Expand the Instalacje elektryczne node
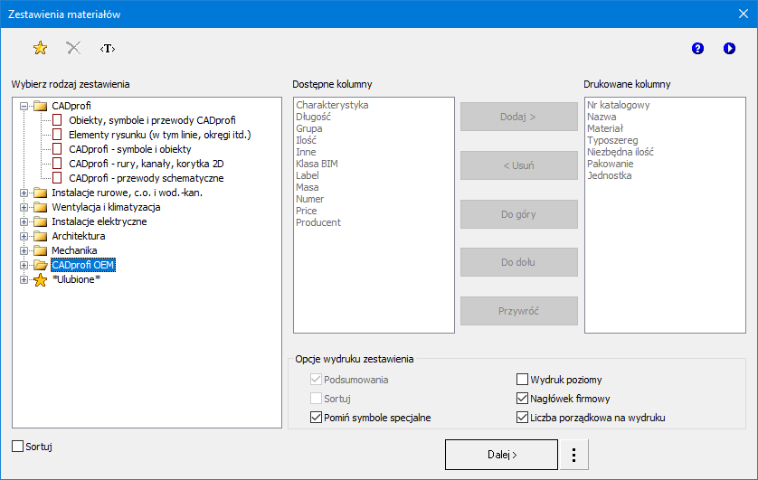 24,222
